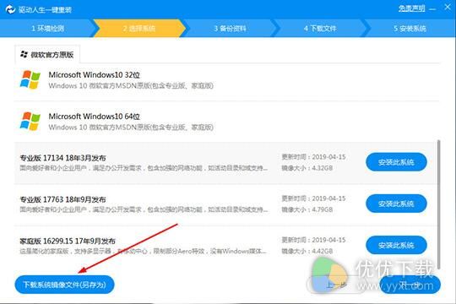Install 家庭版 16299.15 with 安装此系统
Image resolution: width=456 pixels, height=304 pixels.
point(396,245)
